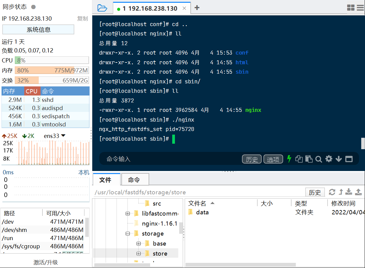Click the folder tree vertical scrollbar
The height and width of the screenshot is (268, 365).
tap(181, 228)
